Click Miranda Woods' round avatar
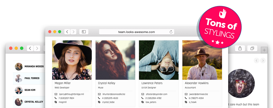 coord(19,67)
